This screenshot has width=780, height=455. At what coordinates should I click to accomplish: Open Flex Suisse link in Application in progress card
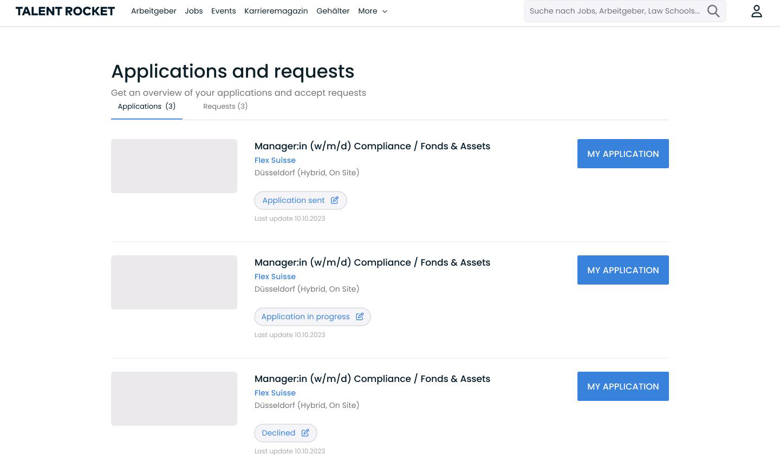(x=275, y=276)
